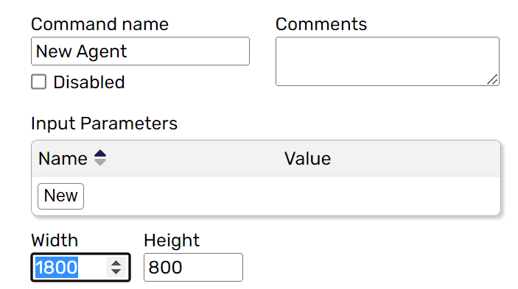518x289 pixels.
Task: Add a New input parameter
Action: [60, 196]
